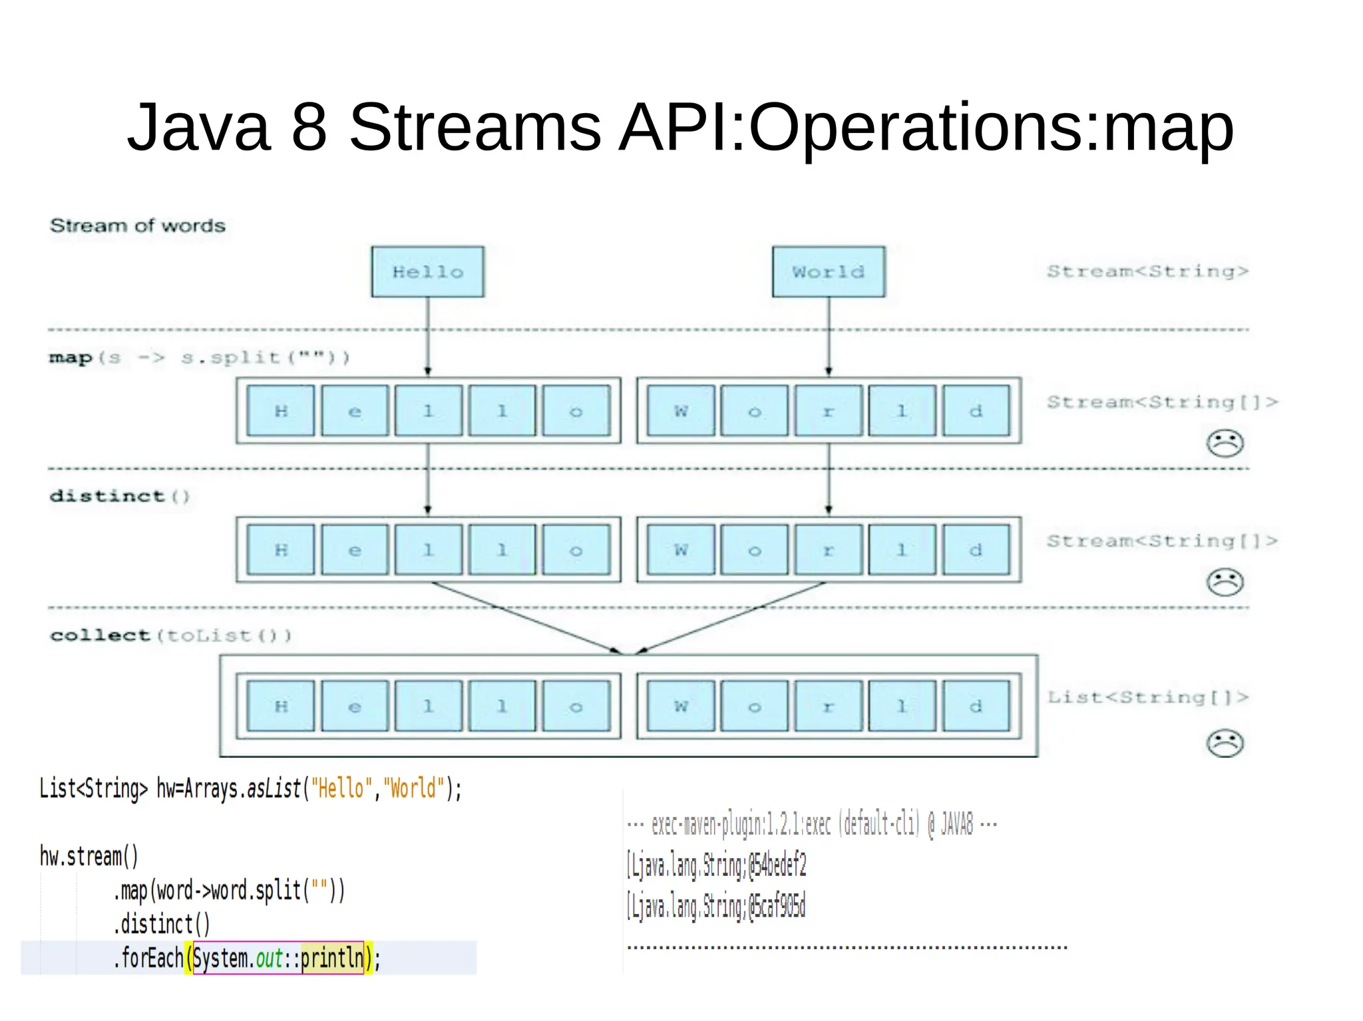Click output line "[Ljava.lang.String;@54bedef2"
Image resolution: width=1363 pixels, height=1021 pixels.
(x=717, y=866)
